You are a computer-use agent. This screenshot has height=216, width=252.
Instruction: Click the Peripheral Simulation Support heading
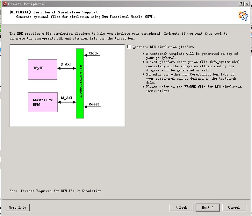[54, 12]
